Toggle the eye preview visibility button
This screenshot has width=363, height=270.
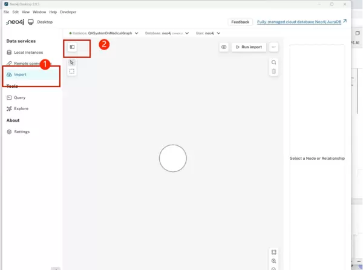(224, 47)
